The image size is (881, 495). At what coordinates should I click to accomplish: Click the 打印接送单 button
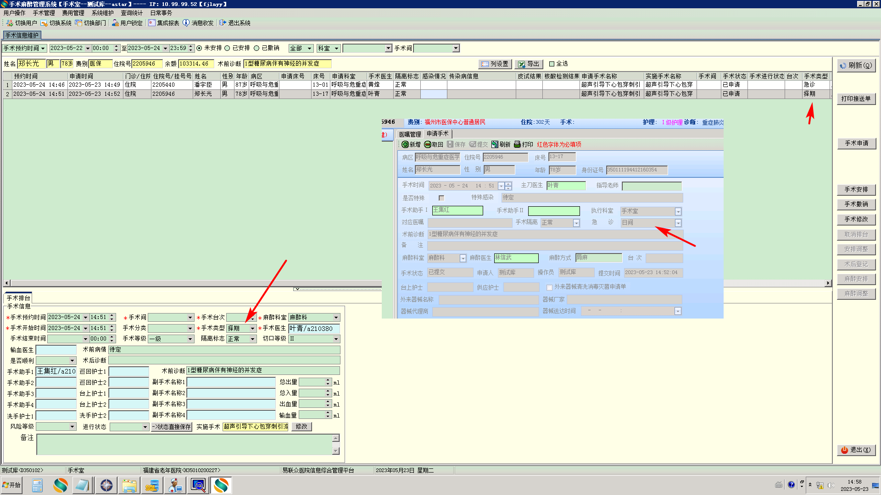coord(856,99)
